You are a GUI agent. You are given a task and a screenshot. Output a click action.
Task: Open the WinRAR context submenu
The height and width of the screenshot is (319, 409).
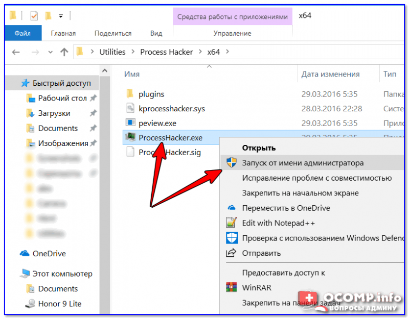[257, 287]
